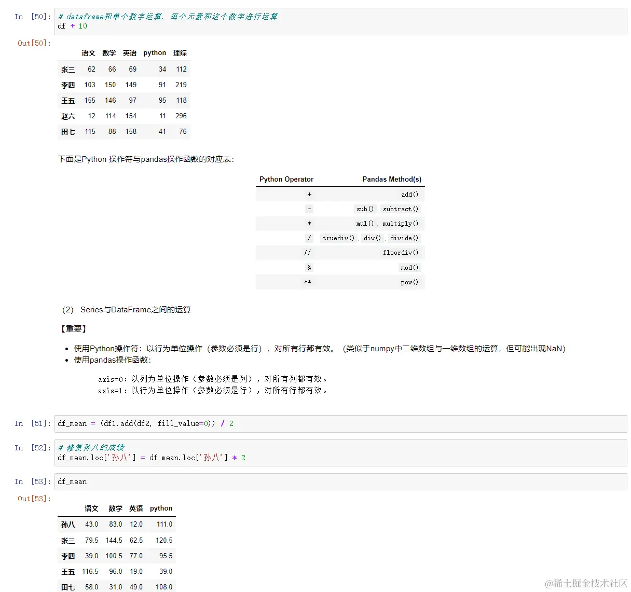The width and height of the screenshot is (631, 592).
Task: Click floordiv() method in operator table
Action: tap(401, 253)
